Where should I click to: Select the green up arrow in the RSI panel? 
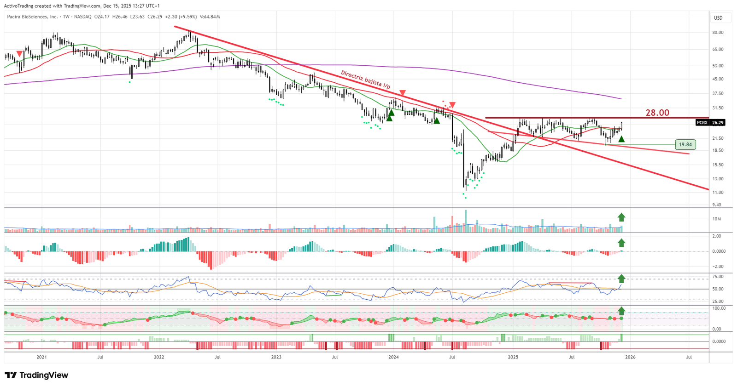tap(621, 279)
